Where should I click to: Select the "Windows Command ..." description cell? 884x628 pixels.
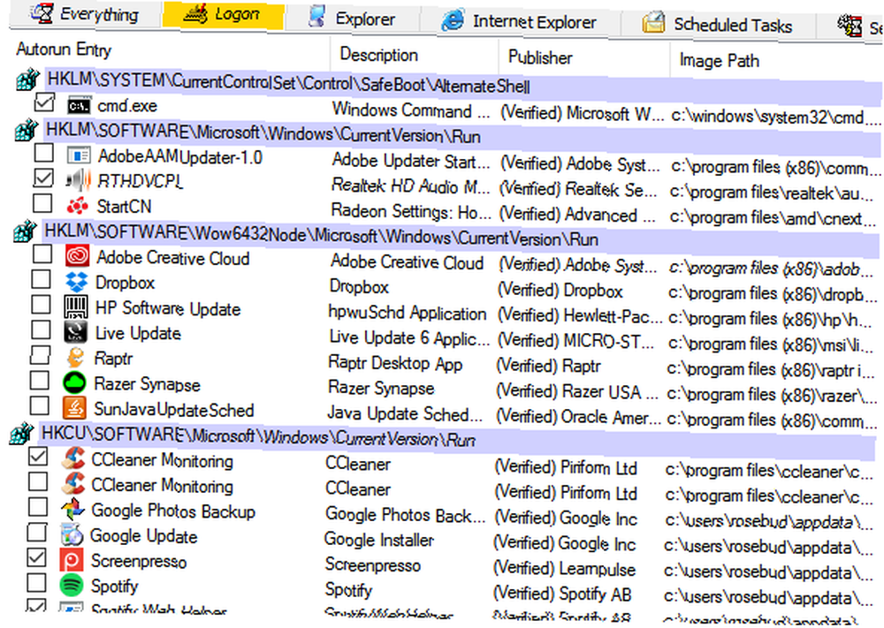coord(411,111)
